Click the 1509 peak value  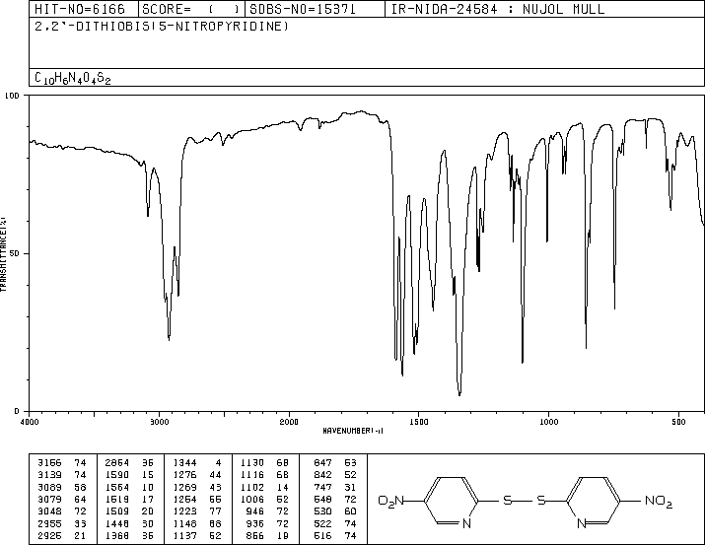pyautogui.click(x=117, y=511)
